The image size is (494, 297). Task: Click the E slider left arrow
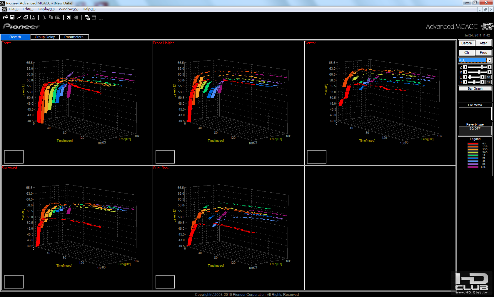[465, 77]
